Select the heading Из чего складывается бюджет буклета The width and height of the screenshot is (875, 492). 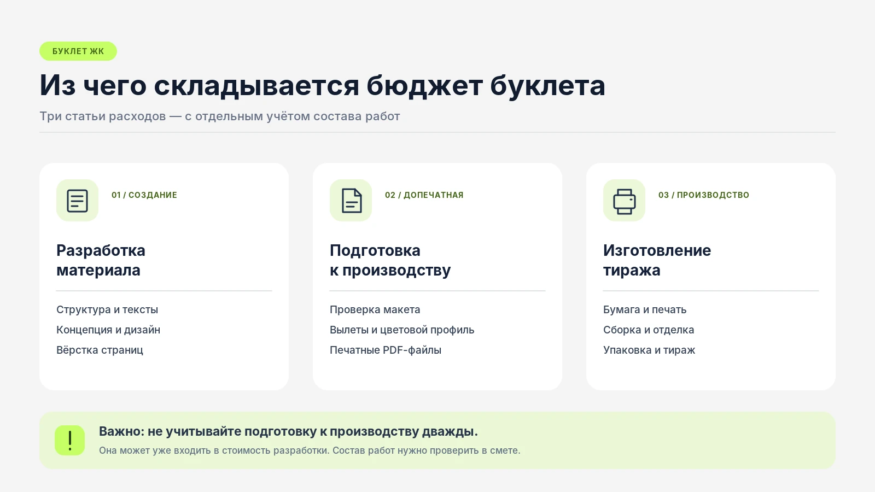click(323, 85)
